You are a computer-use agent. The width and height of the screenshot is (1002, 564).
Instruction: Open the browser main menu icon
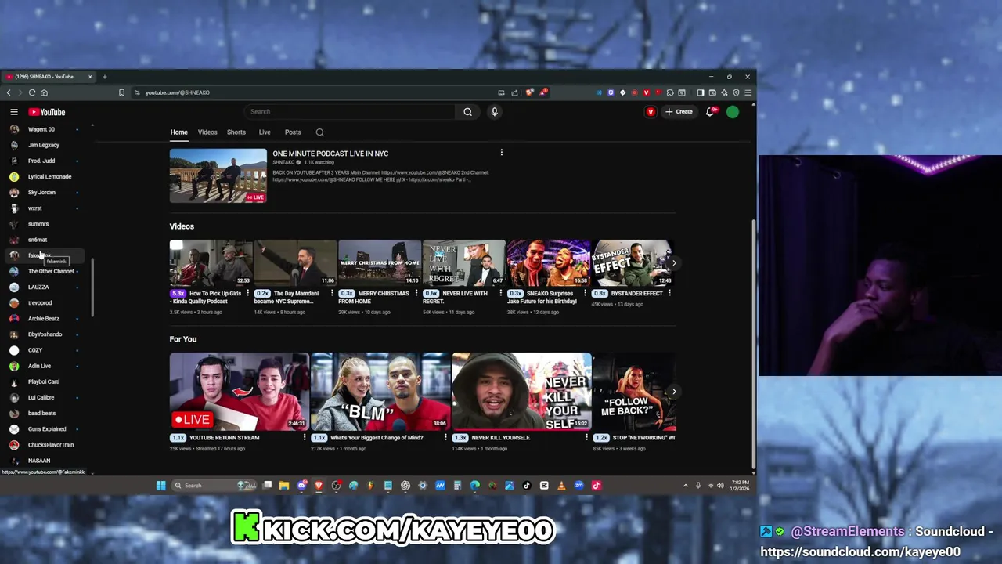(748, 92)
